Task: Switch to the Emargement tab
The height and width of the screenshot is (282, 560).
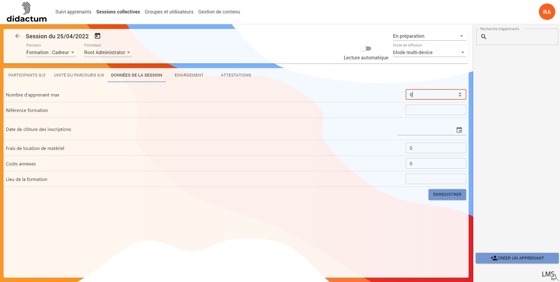Action: click(x=189, y=75)
